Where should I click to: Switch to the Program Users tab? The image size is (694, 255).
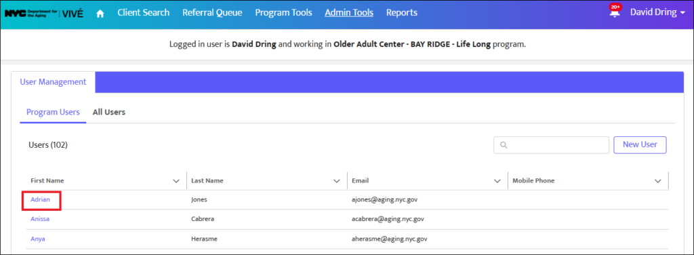click(x=53, y=112)
